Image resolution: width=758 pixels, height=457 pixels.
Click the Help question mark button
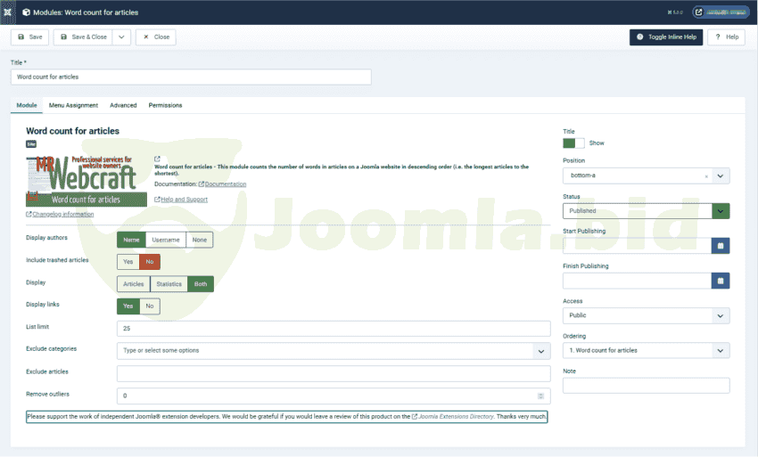726,37
